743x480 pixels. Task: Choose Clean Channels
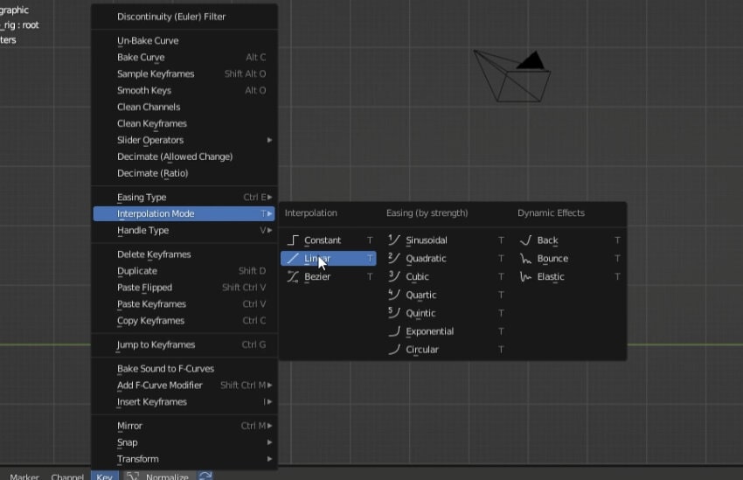point(184,107)
